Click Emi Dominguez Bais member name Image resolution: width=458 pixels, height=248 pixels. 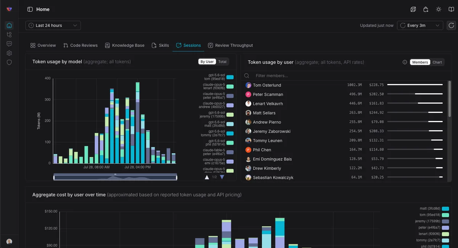272,159
